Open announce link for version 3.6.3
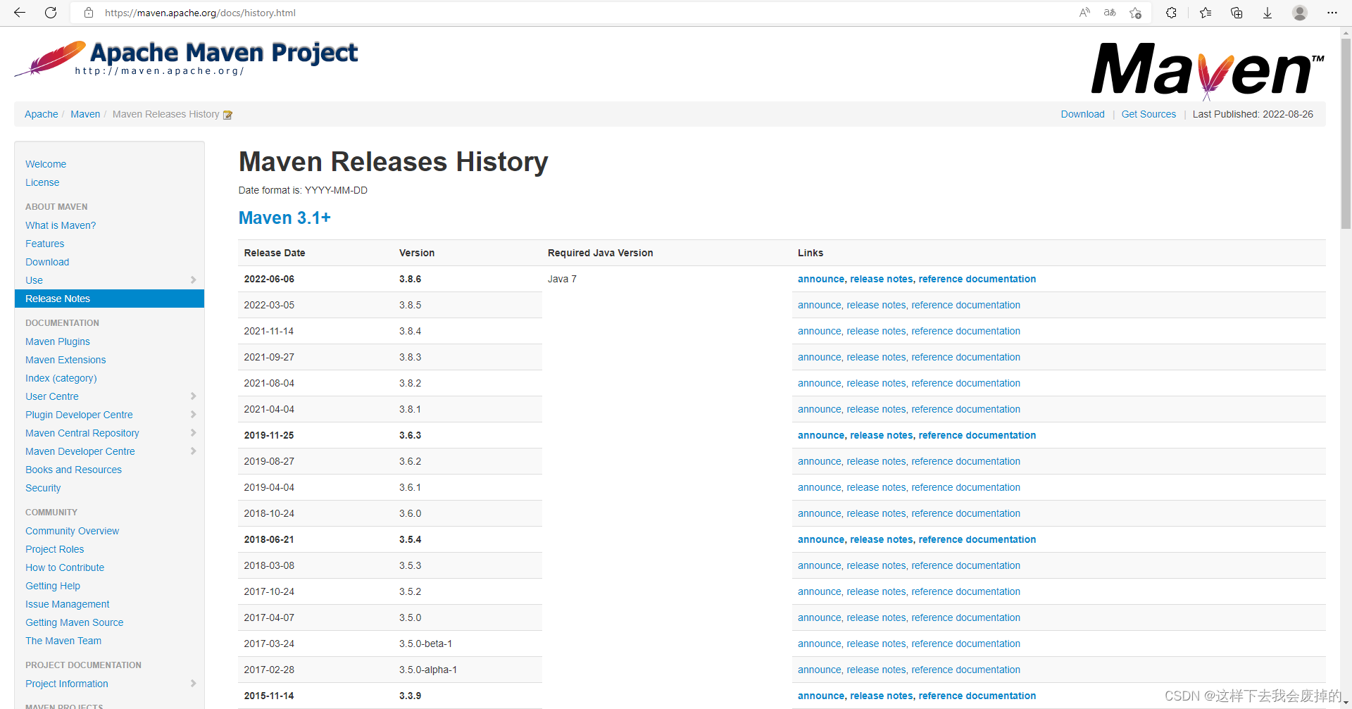1352x709 pixels. point(820,435)
